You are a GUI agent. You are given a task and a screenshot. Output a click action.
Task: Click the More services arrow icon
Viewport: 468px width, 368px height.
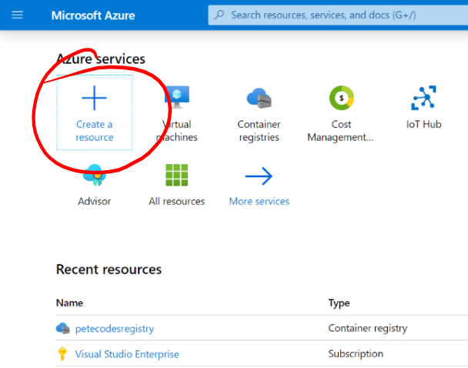259,176
